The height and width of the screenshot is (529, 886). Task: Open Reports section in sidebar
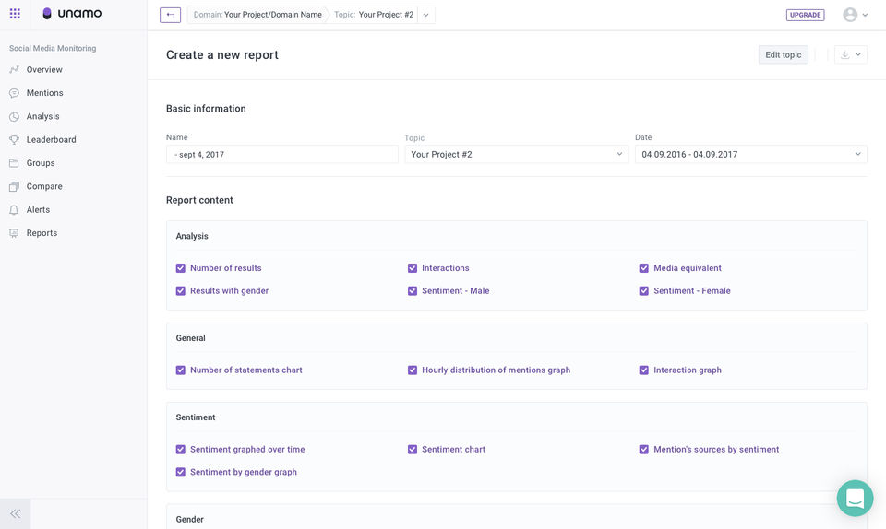coord(42,233)
